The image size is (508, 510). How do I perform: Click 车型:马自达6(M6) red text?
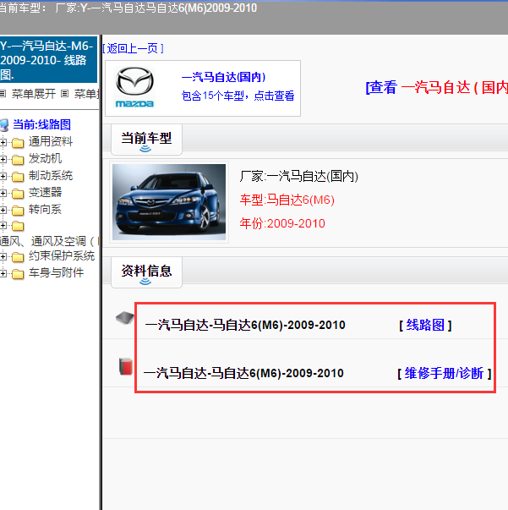[287, 200]
